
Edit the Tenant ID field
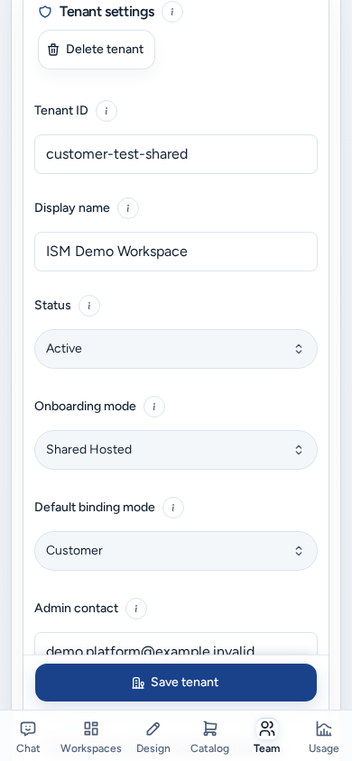pyautogui.click(x=176, y=154)
